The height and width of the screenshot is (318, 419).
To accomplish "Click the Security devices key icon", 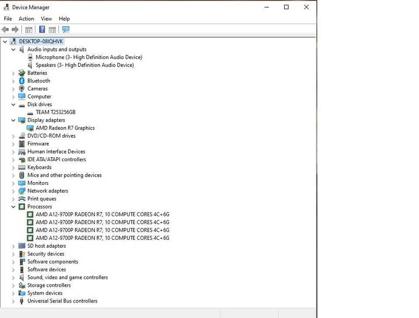I will pyautogui.click(x=22, y=254).
